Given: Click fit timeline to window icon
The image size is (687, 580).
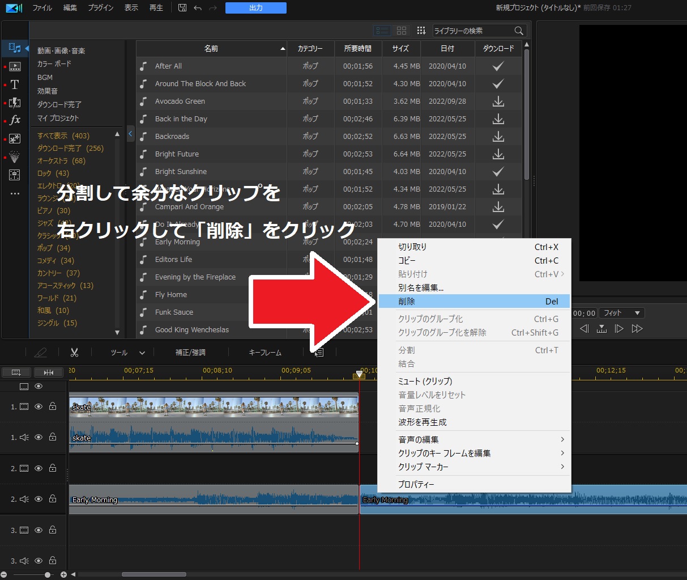Looking at the screenshot, I should click(x=49, y=372).
